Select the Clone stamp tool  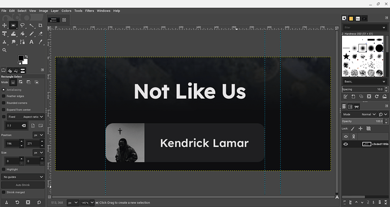tap(4, 42)
